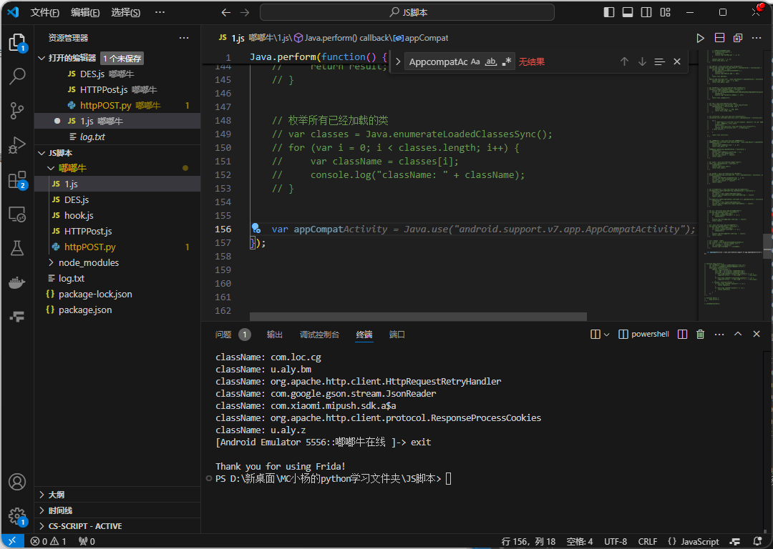Image resolution: width=773 pixels, height=549 pixels.
Task: Expand replace field in find widget
Action: pos(398,62)
